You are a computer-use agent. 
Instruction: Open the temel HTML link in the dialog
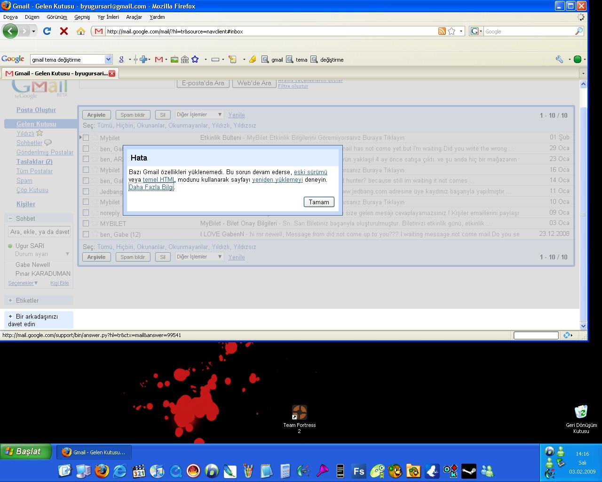pos(159,180)
